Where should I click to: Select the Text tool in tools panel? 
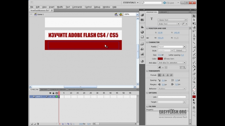[194, 39]
